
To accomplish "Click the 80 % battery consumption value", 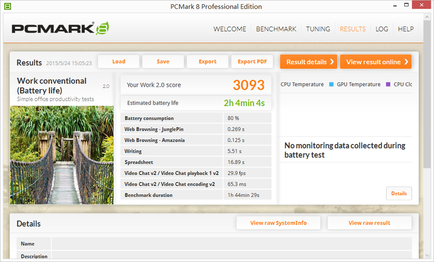I will (x=233, y=118).
